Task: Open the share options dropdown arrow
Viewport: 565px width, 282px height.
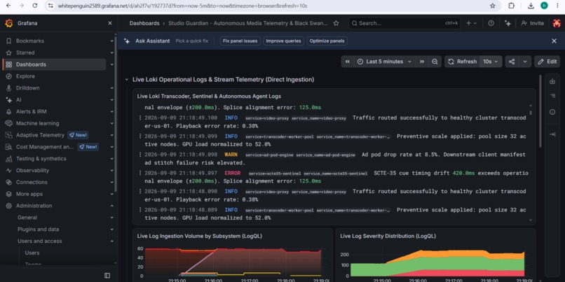Action: pyautogui.click(x=524, y=62)
